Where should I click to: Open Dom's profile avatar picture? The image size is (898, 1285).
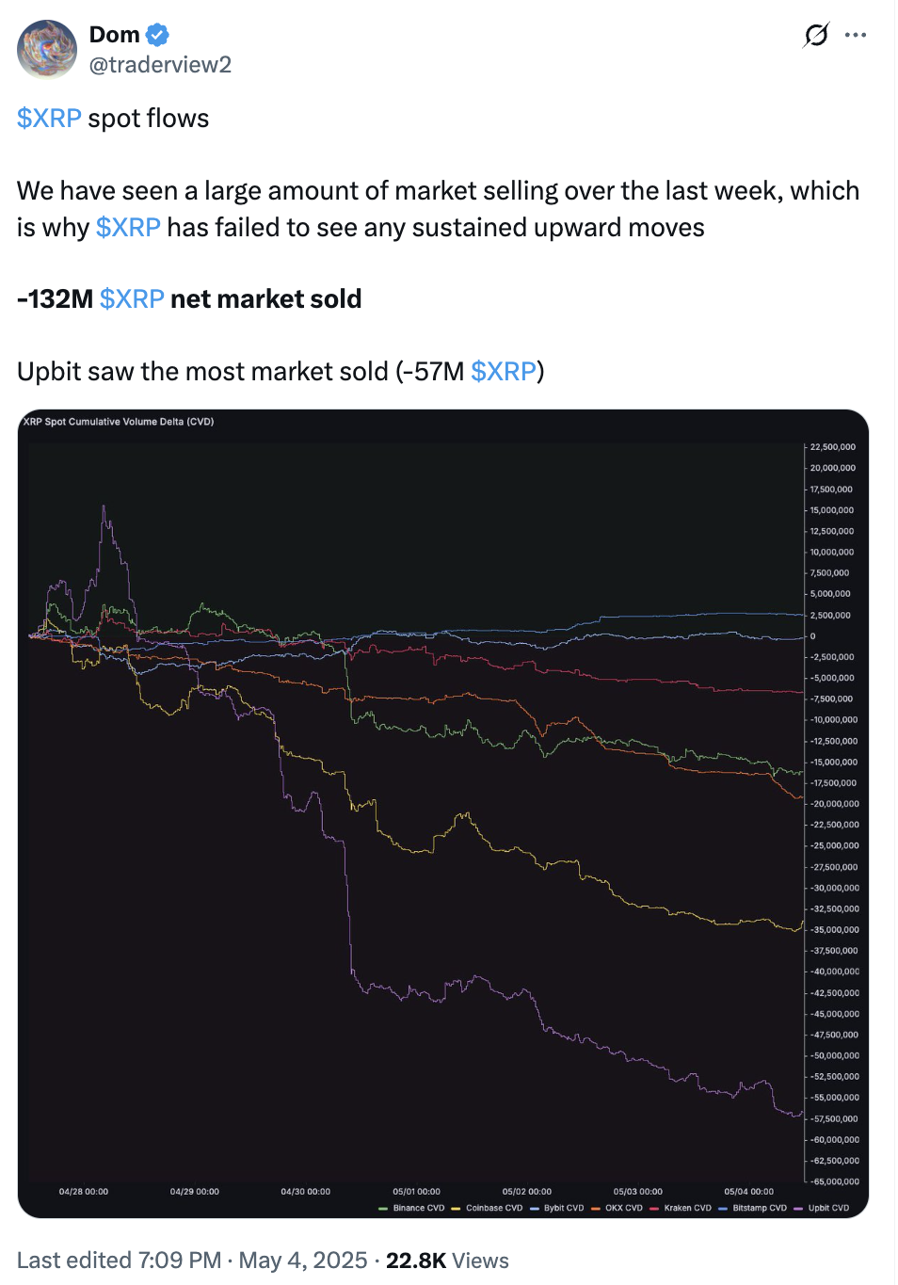pyautogui.click(x=47, y=49)
